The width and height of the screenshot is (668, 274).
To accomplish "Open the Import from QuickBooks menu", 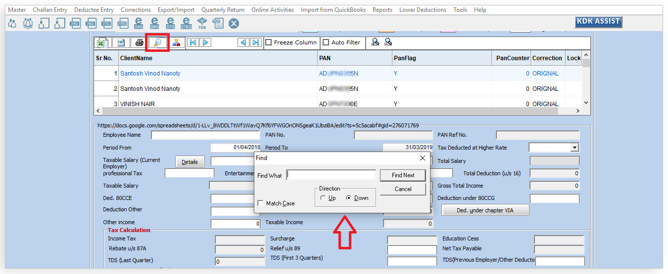I will (x=333, y=10).
